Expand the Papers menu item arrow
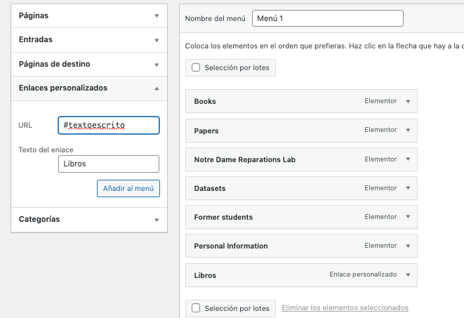This screenshot has height=318, width=464. click(x=408, y=130)
